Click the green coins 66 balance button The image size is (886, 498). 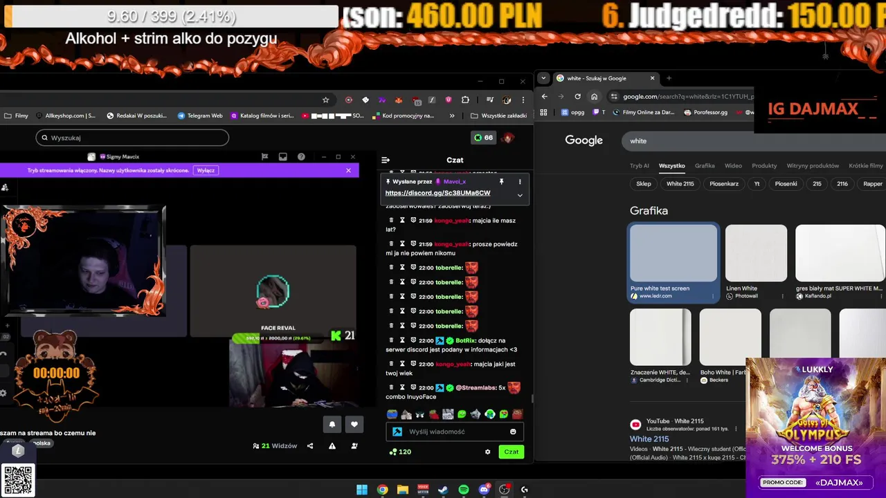pyautogui.click(x=483, y=138)
